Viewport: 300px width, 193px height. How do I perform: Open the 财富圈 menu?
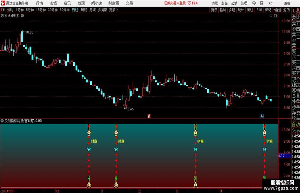pos(114,3)
